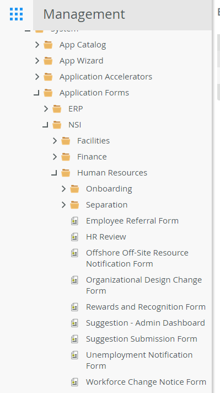Collapse the NSI node
The image size is (220, 393).
(46, 125)
